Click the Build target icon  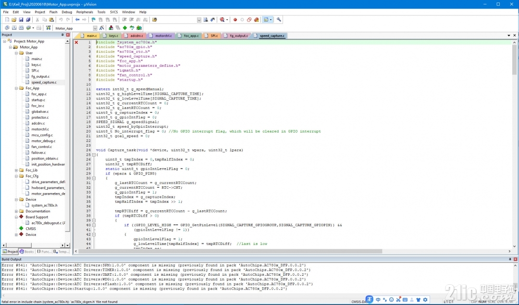[14, 28]
